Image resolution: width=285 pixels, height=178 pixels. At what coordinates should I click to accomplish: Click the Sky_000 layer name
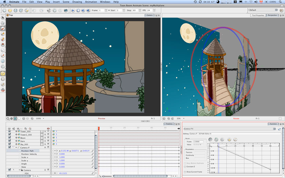tap(24, 144)
